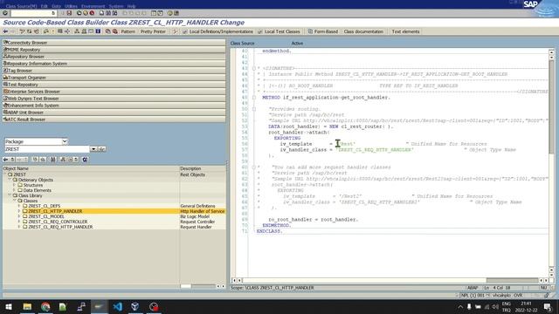This screenshot has width=559, height=314.
Task: Open the Tag Browser
Action: [114, 71]
